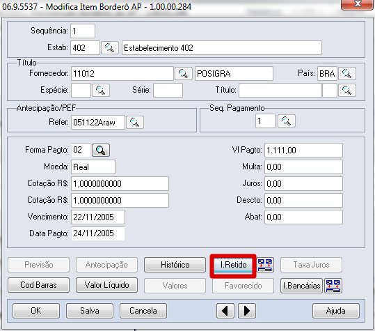
Task: Click the Sequência input field
Action: click(83, 31)
